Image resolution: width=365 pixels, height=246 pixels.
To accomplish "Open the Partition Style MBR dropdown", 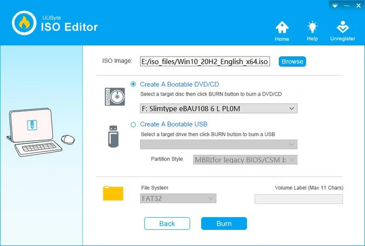I will click(x=245, y=160).
